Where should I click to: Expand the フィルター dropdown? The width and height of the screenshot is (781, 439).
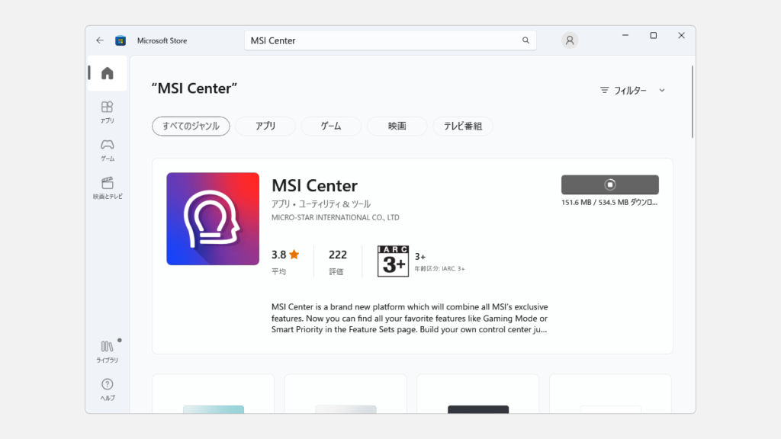click(x=632, y=90)
